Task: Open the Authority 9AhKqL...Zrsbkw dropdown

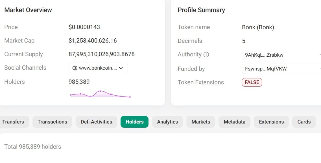Action: [x=281, y=55]
